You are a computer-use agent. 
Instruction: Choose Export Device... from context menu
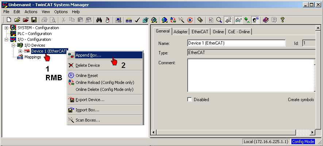(105, 100)
